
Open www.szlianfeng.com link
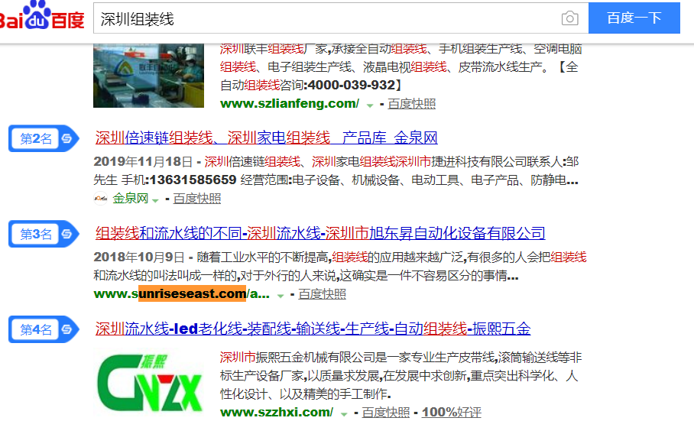coord(290,103)
